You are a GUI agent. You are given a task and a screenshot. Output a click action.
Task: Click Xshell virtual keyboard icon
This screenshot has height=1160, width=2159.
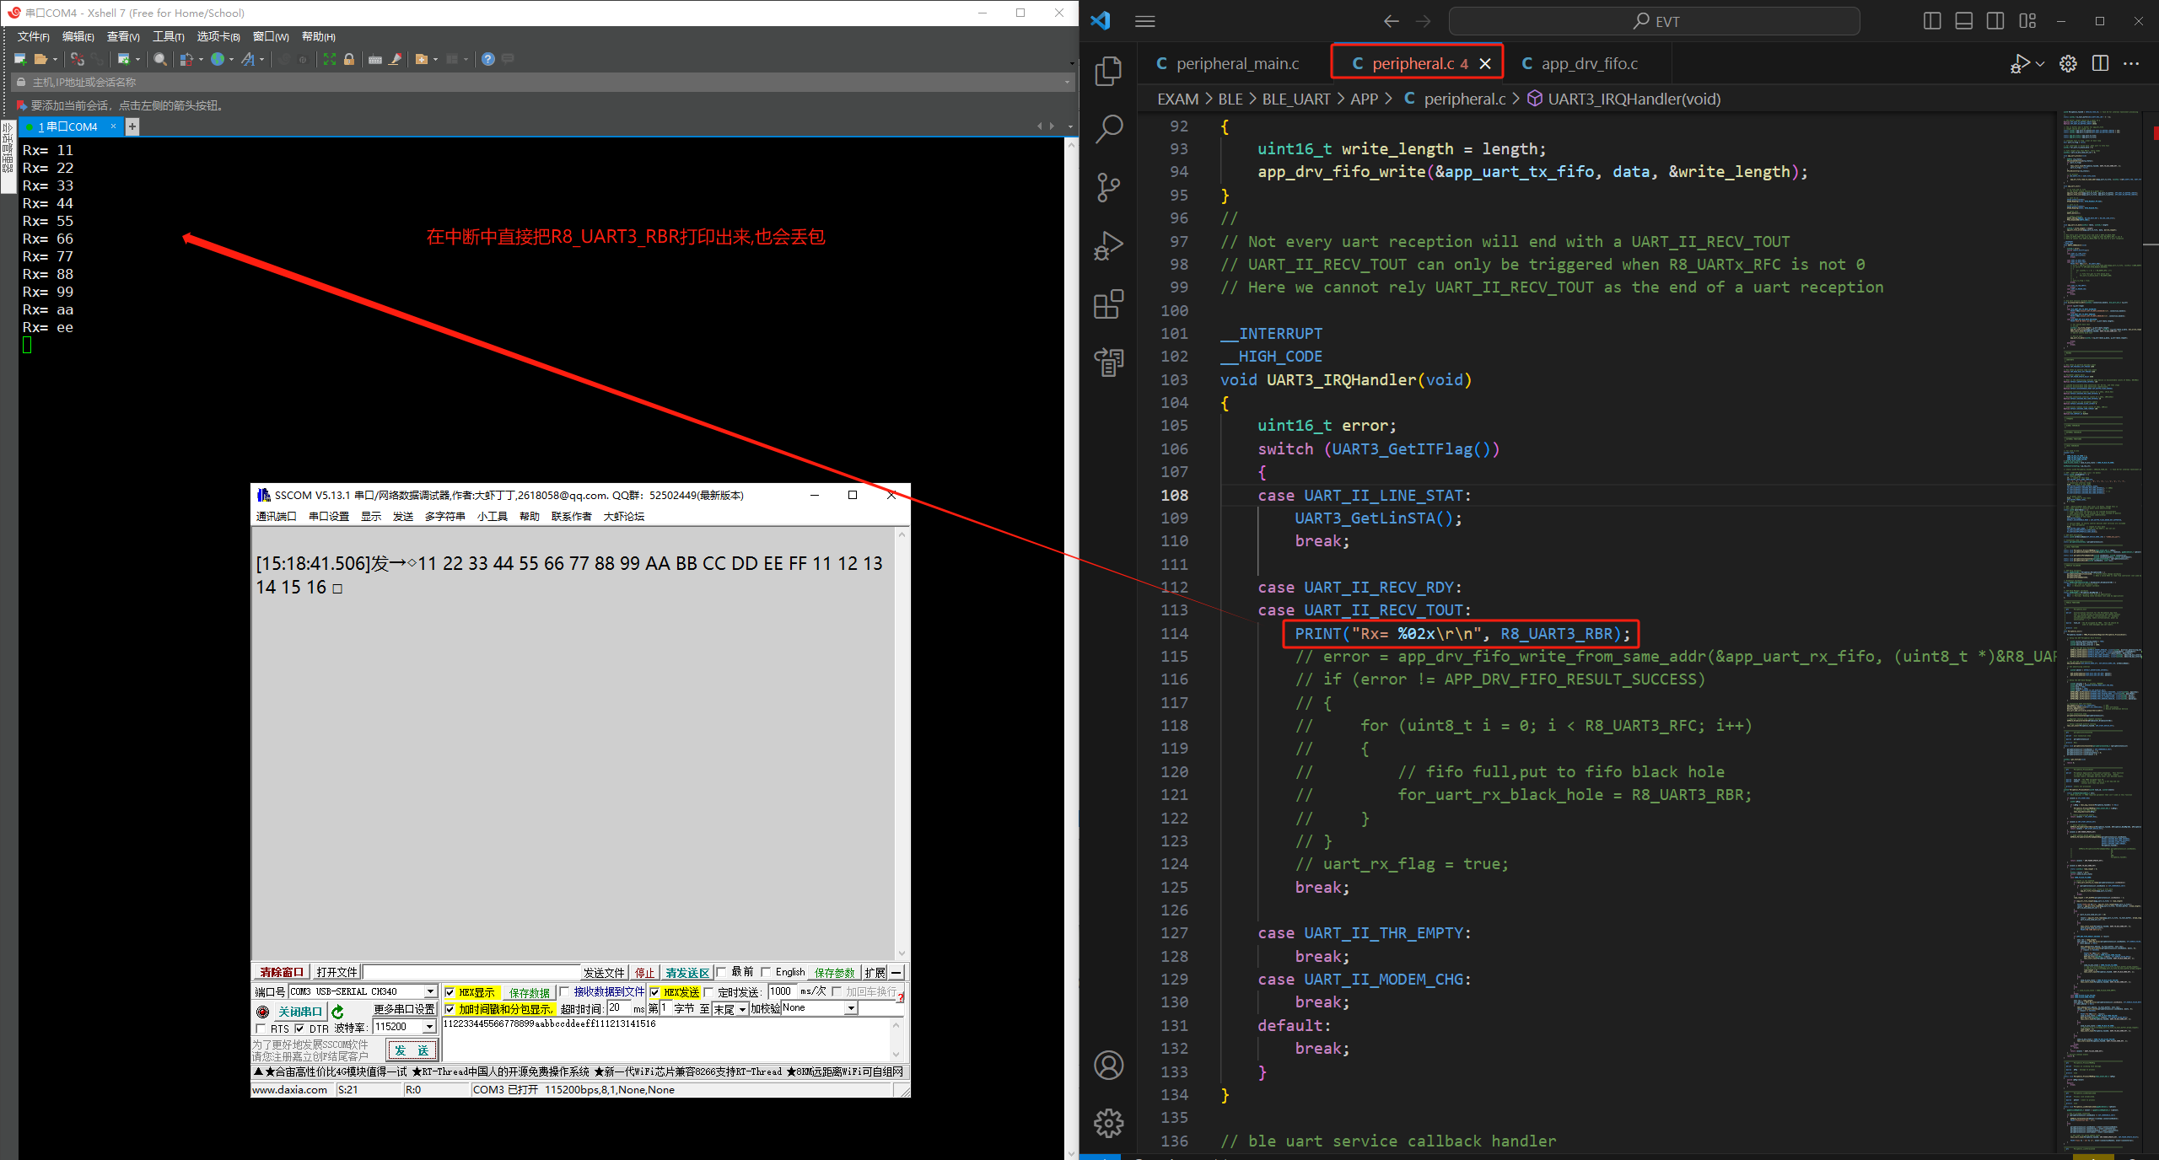point(375,59)
